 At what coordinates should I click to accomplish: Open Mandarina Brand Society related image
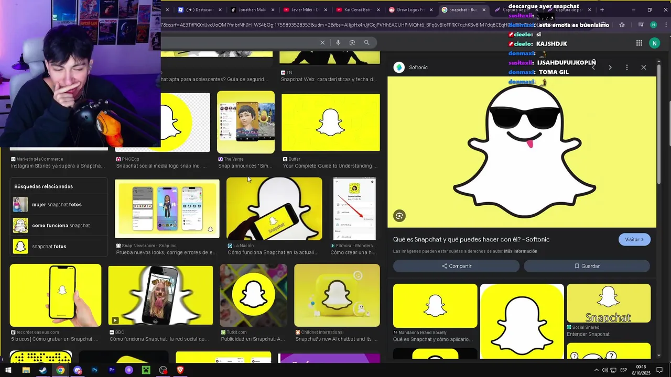coord(435,306)
